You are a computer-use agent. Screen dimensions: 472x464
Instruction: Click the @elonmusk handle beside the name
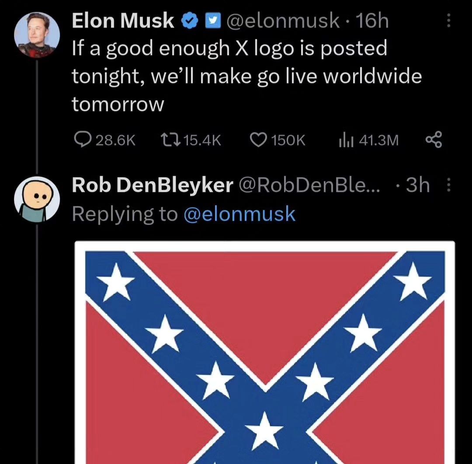pyautogui.click(x=282, y=21)
